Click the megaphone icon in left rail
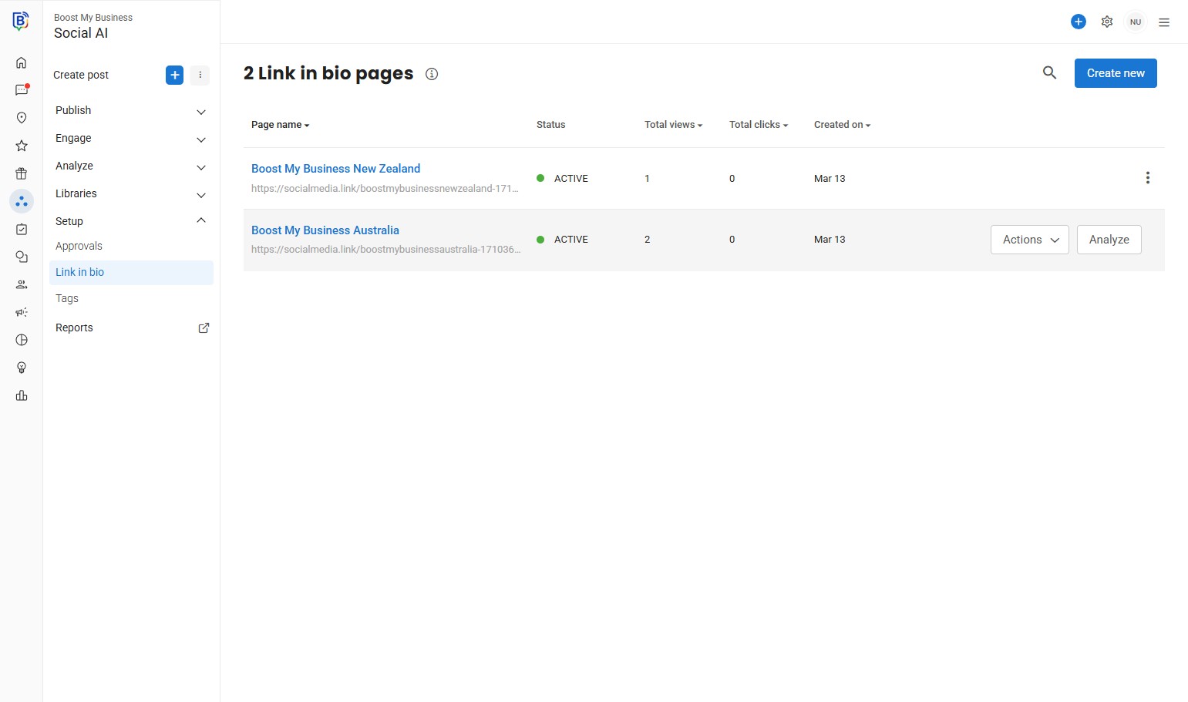 pos(22,312)
